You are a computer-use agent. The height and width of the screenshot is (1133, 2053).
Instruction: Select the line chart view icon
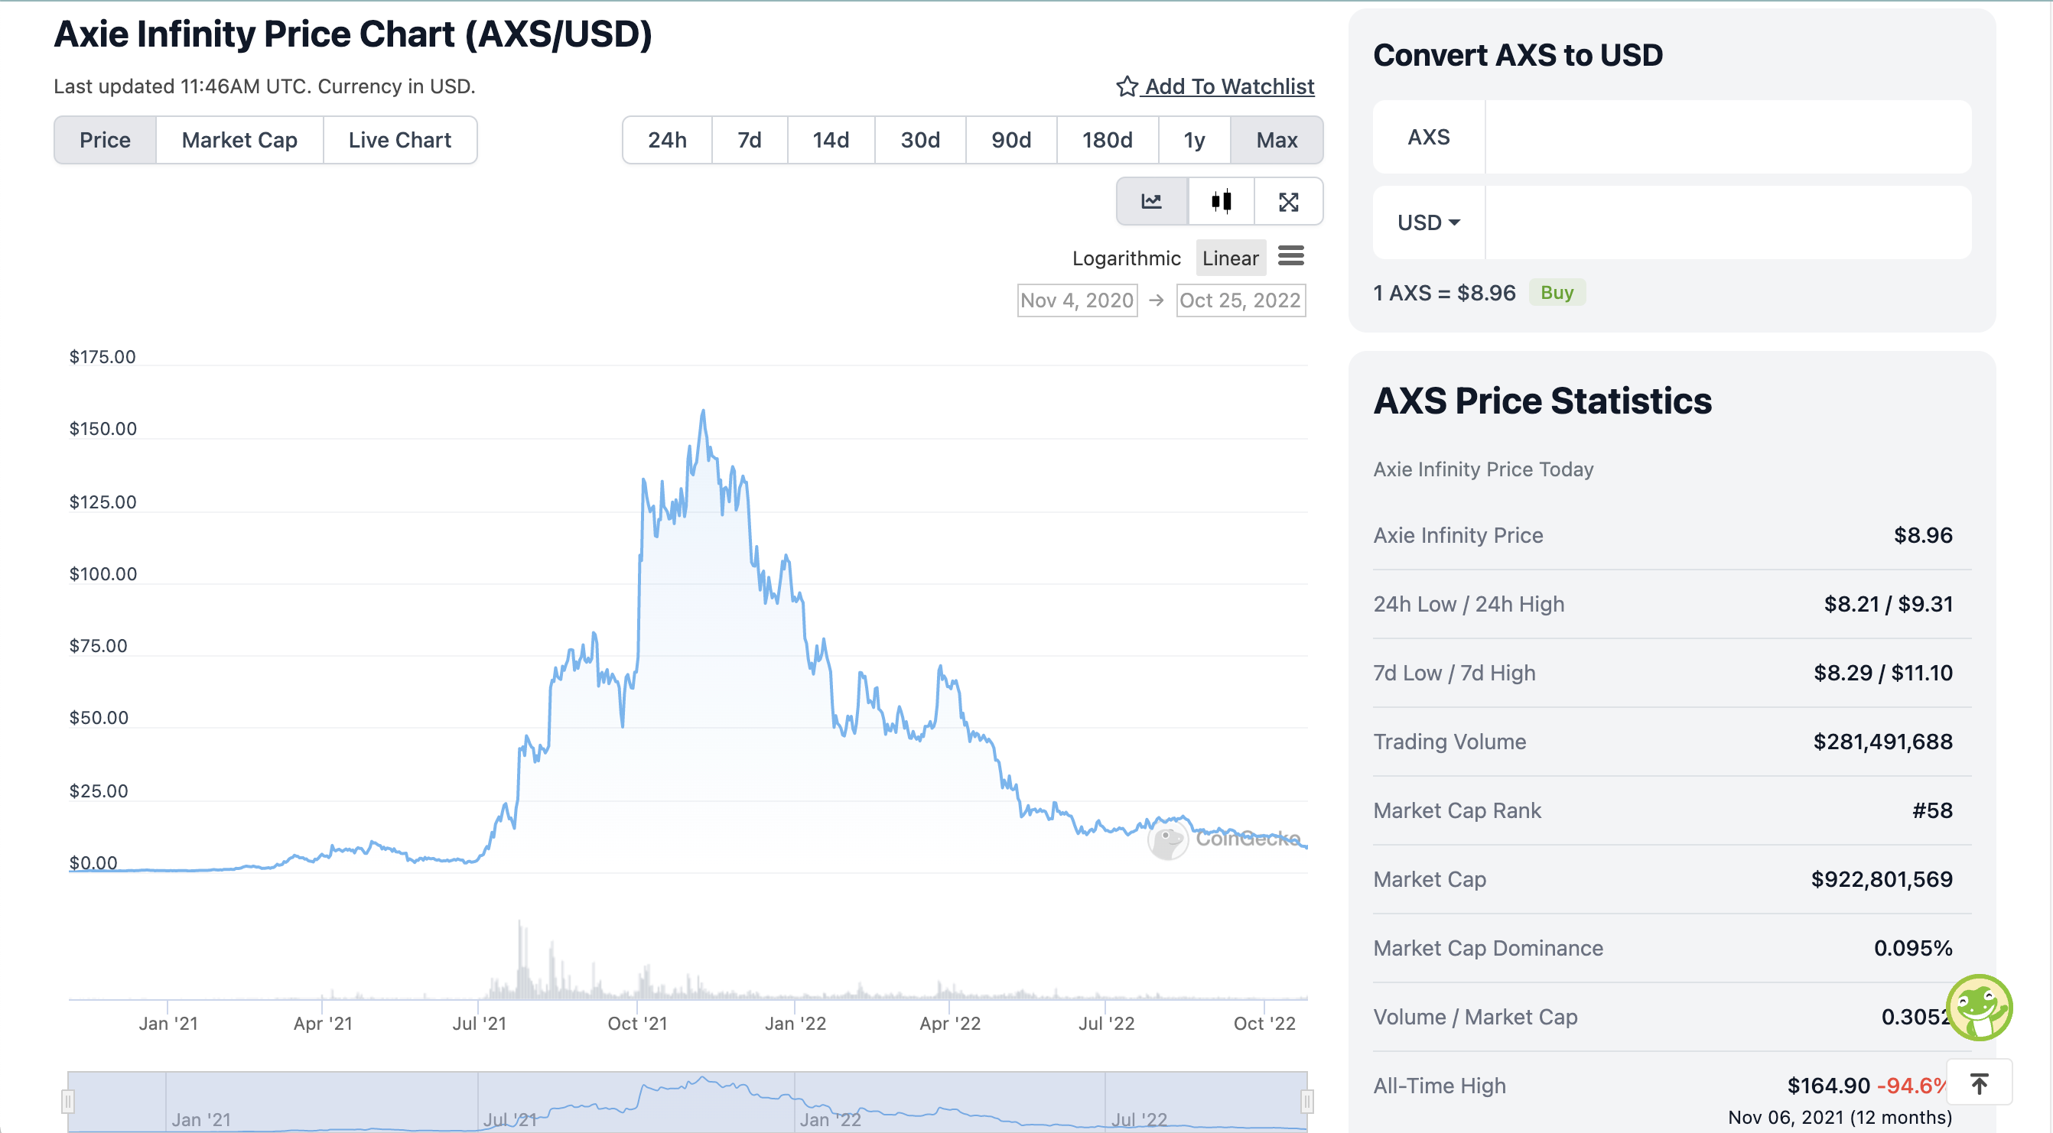tap(1152, 202)
